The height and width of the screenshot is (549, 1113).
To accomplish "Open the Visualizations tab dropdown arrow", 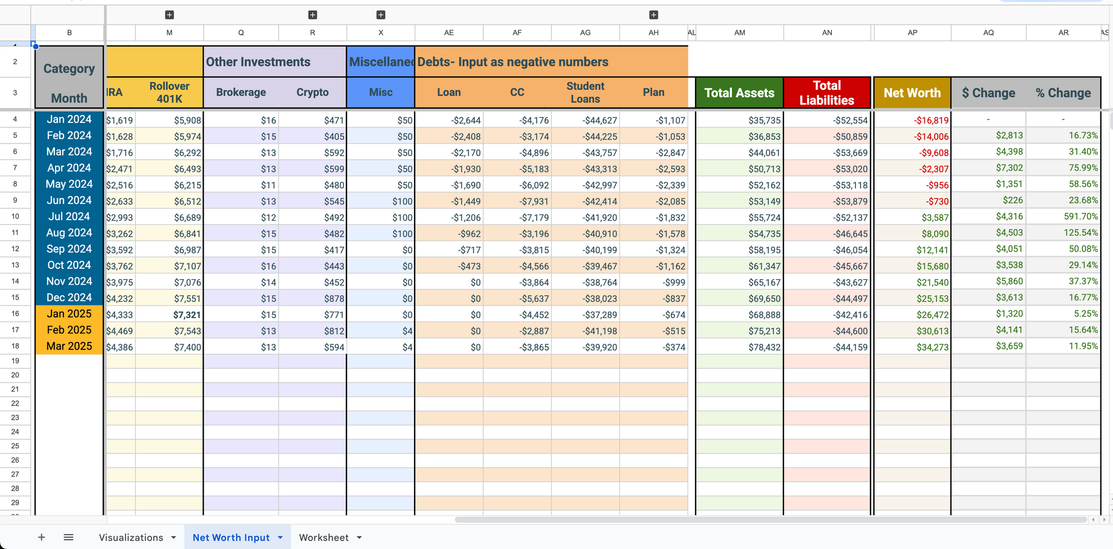I will click(x=173, y=538).
